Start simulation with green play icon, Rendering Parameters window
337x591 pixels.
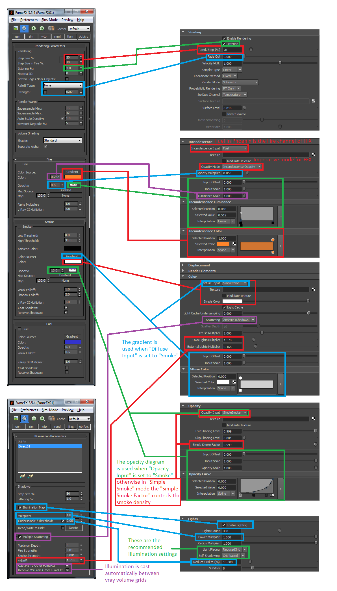point(34,28)
